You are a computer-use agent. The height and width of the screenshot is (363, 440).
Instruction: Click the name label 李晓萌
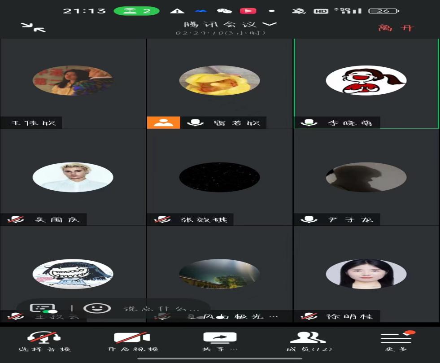[x=350, y=123]
